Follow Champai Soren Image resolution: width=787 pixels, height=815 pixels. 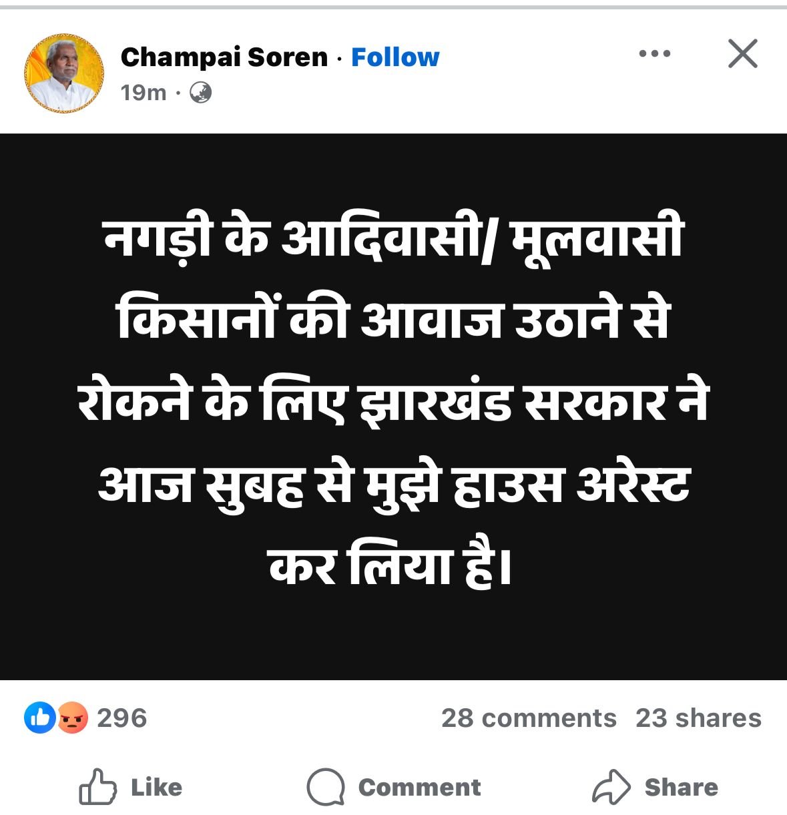(395, 57)
